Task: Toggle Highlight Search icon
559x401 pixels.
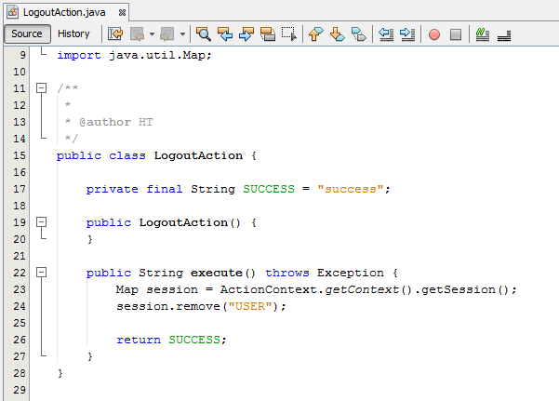Action: pos(268,34)
